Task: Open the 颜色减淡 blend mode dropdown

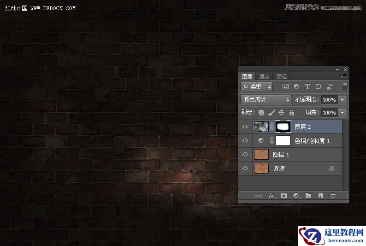Action: [266, 100]
